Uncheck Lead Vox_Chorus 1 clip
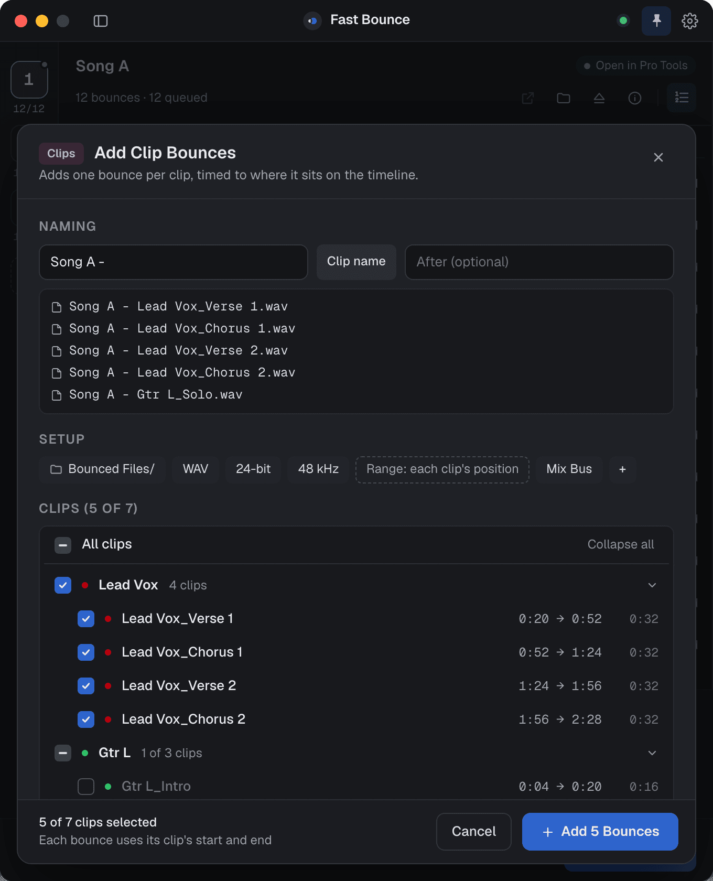 86,652
